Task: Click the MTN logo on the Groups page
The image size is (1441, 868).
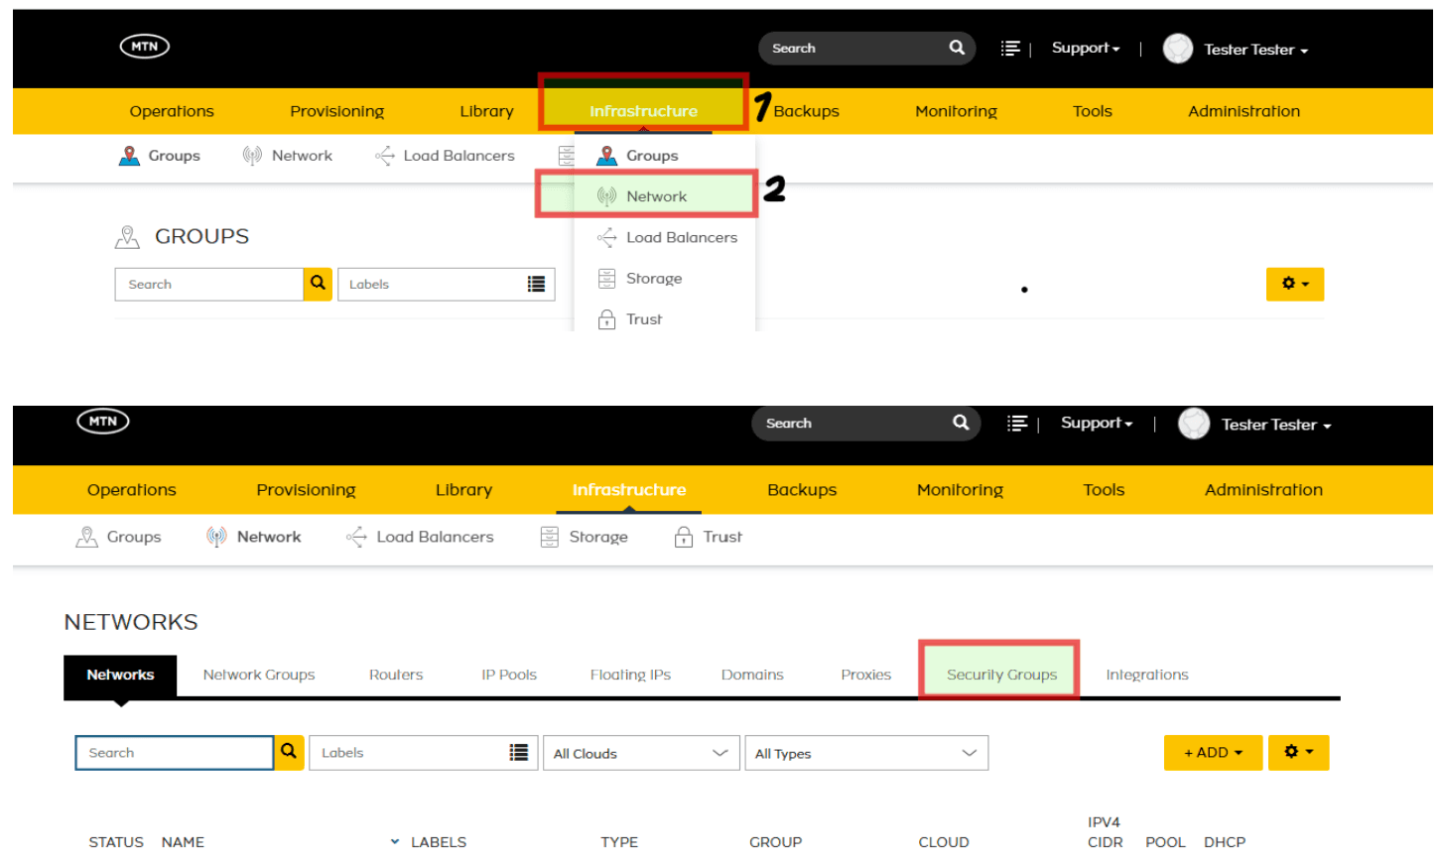Action: (145, 47)
